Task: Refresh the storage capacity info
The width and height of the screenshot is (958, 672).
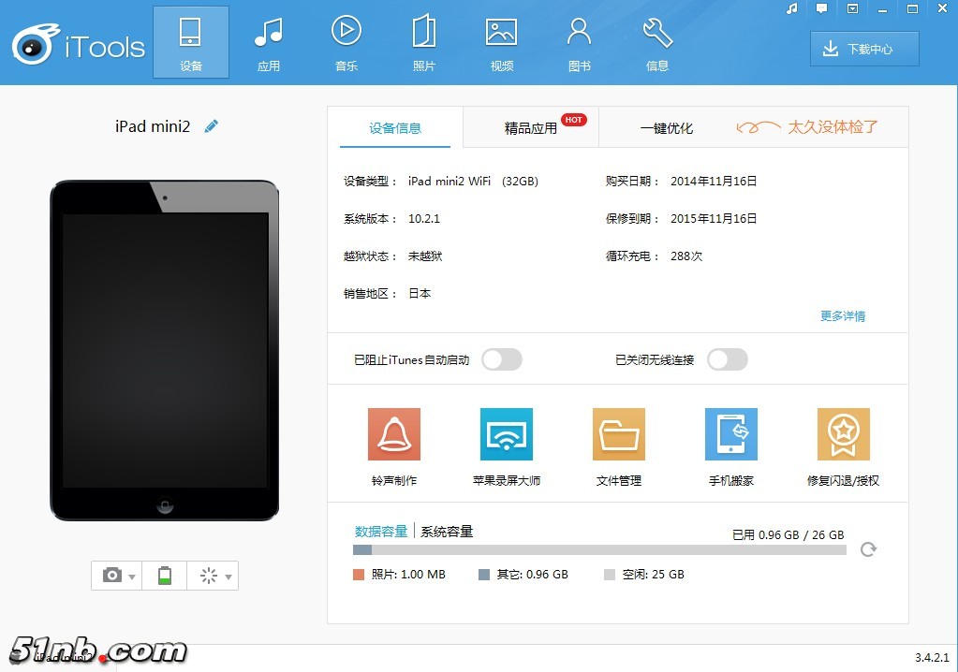Action: pyautogui.click(x=868, y=549)
